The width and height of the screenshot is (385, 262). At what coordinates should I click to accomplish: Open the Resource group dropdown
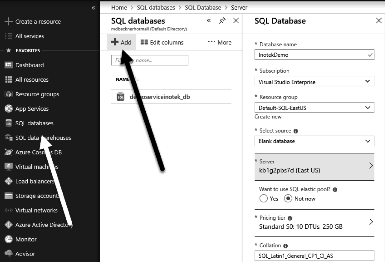click(x=314, y=108)
